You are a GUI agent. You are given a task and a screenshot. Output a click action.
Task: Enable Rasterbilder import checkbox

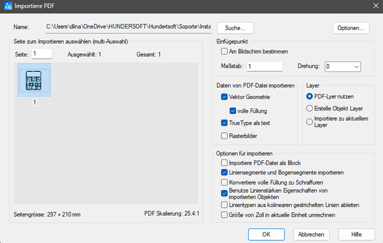pyautogui.click(x=224, y=136)
